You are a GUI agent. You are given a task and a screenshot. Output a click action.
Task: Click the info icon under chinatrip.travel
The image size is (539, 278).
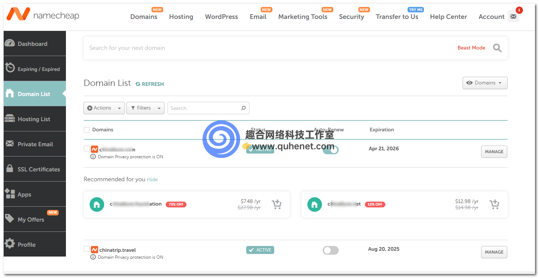tap(93, 257)
